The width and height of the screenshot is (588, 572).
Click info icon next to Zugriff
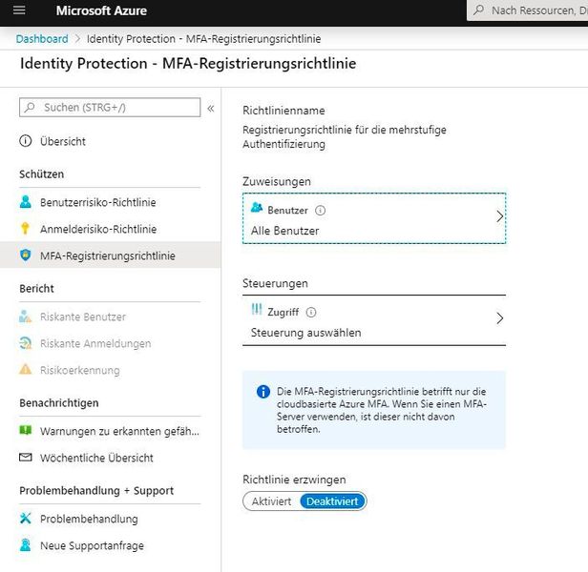click(311, 312)
